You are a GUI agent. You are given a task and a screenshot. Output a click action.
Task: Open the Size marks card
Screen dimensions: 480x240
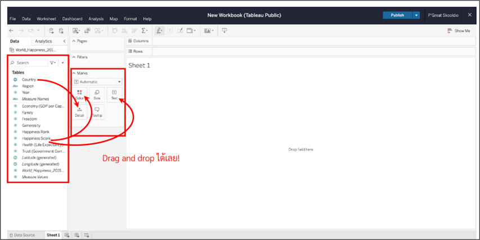pos(97,94)
